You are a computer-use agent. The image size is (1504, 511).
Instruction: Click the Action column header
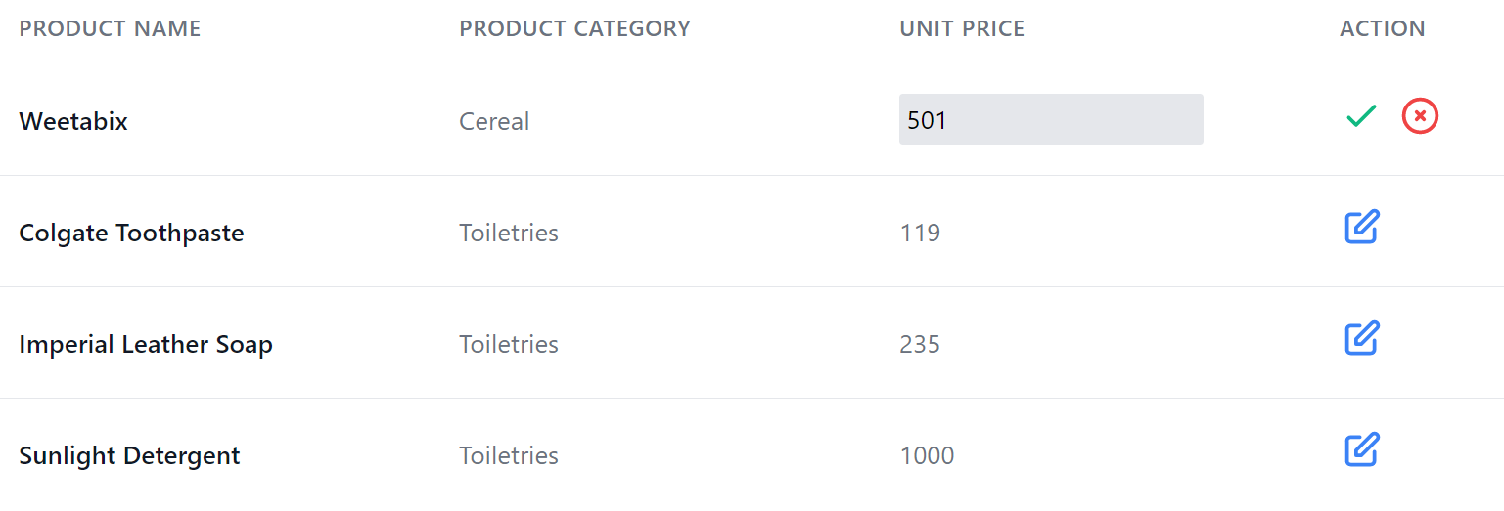coord(1382,29)
